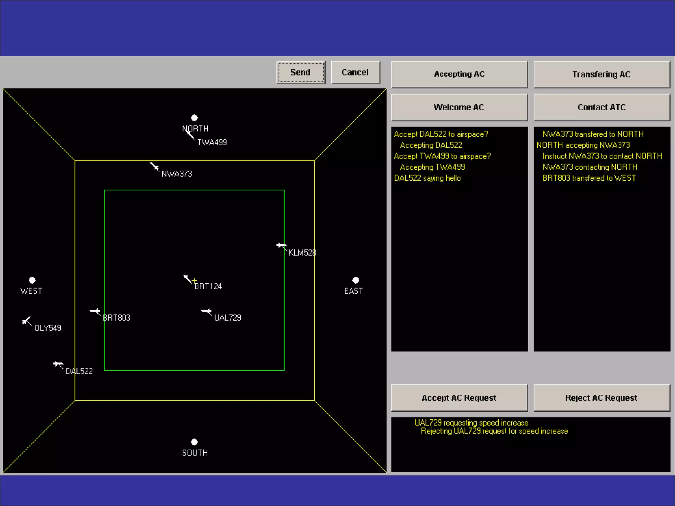Viewport: 675px width, 506px height.
Task: Click the EAST sector waypoint dot
Action: [x=356, y=280]
